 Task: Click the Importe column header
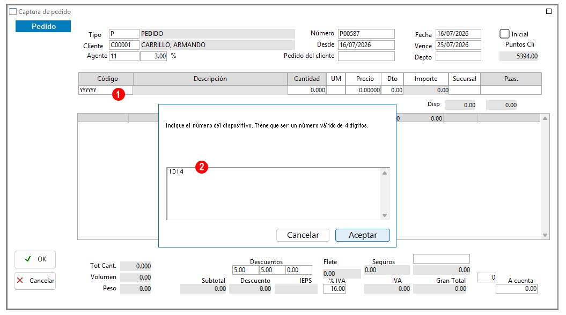[x=425, y=79]
